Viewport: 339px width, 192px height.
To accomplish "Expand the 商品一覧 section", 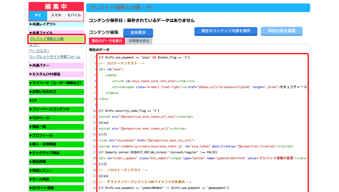I will [56, 127].
